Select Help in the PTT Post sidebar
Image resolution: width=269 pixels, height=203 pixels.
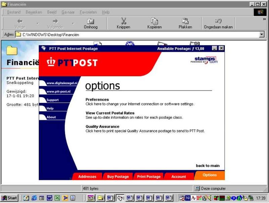point(50,108)
